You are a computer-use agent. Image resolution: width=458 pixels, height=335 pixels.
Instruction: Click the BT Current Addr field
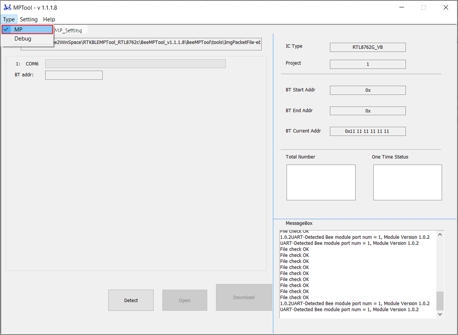click(368, 131)
